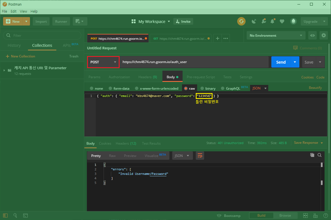Click the blue Send button
This screenshot has width=331, height=220.
[281, 62]
